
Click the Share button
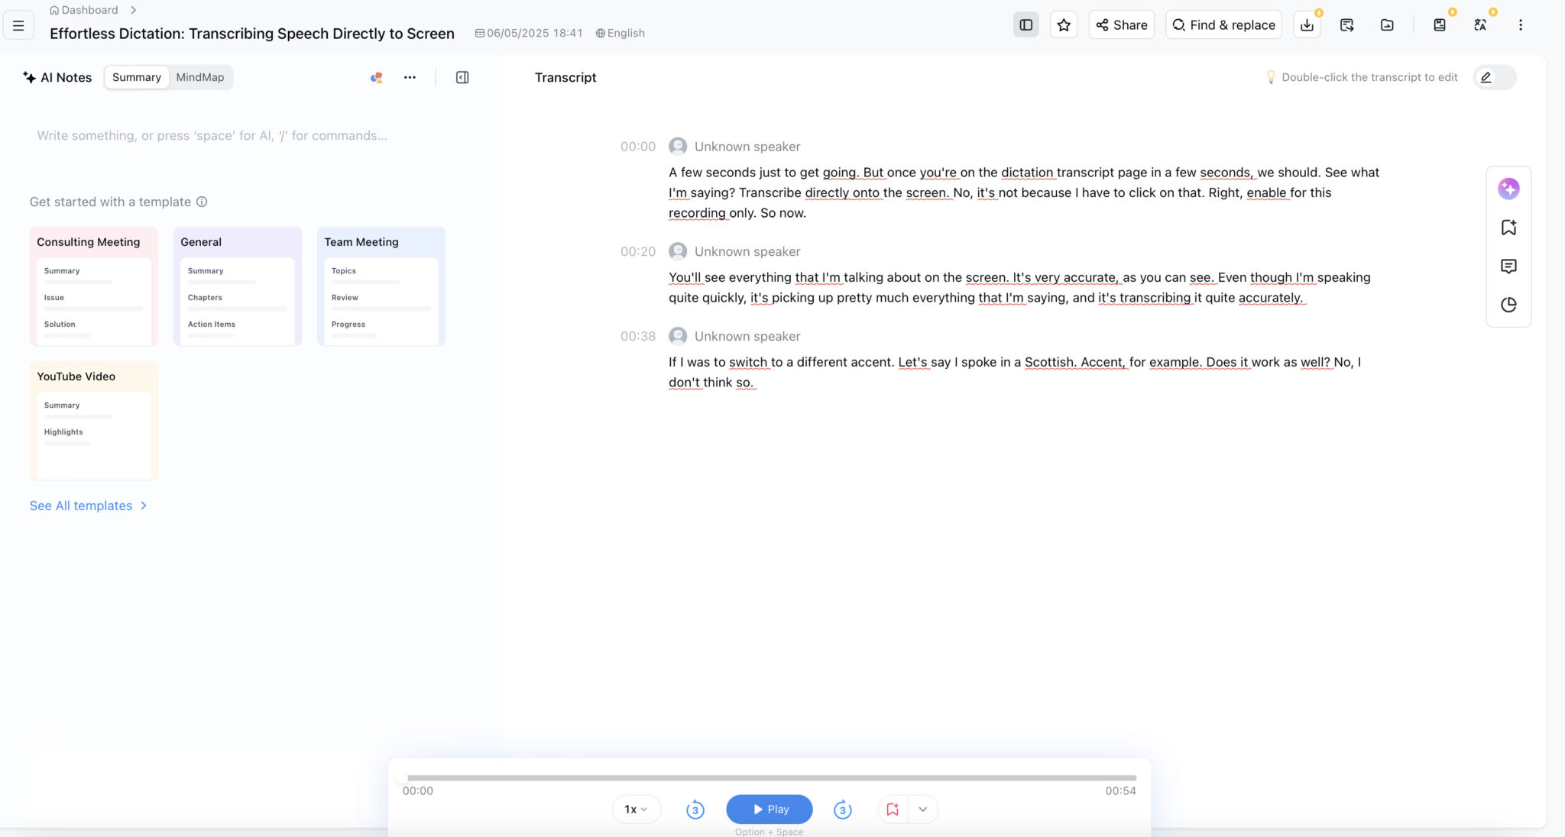pos(1121,25)
